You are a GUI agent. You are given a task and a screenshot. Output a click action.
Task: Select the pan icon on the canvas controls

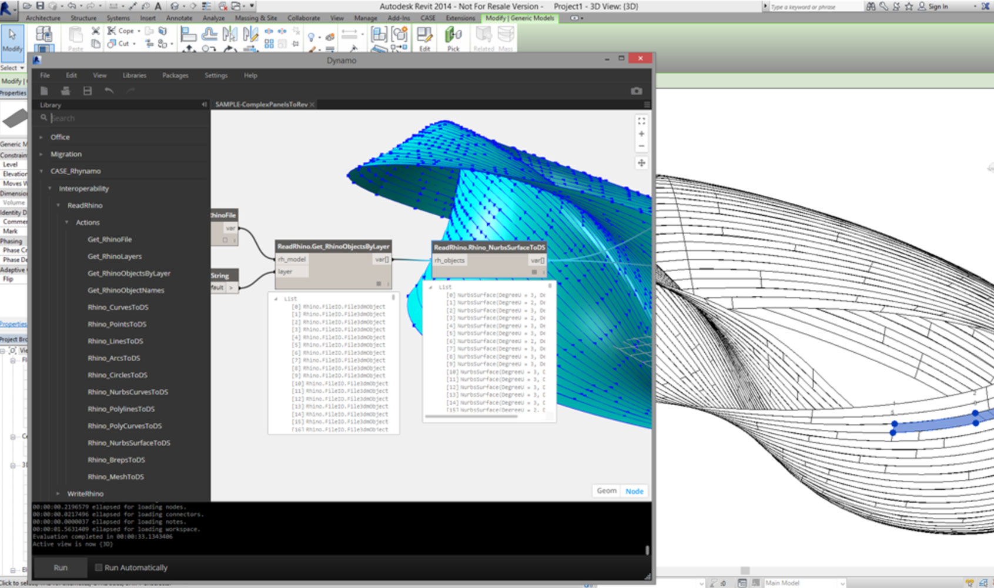[641, 162]
